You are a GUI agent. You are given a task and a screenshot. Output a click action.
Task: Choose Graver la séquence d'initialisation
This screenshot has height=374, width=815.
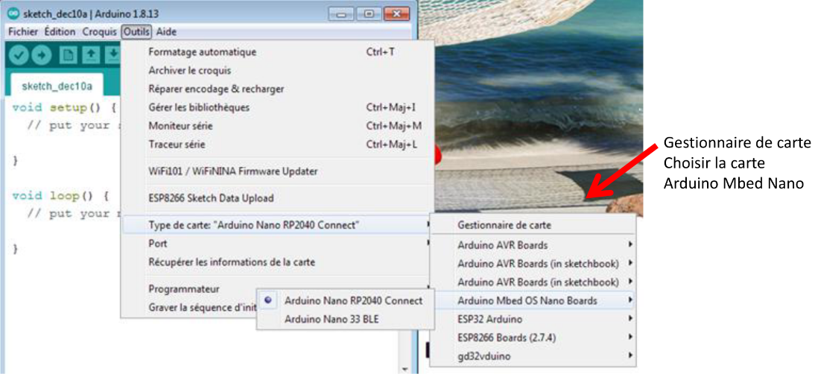pyautogui.click(x=190, y=308)
